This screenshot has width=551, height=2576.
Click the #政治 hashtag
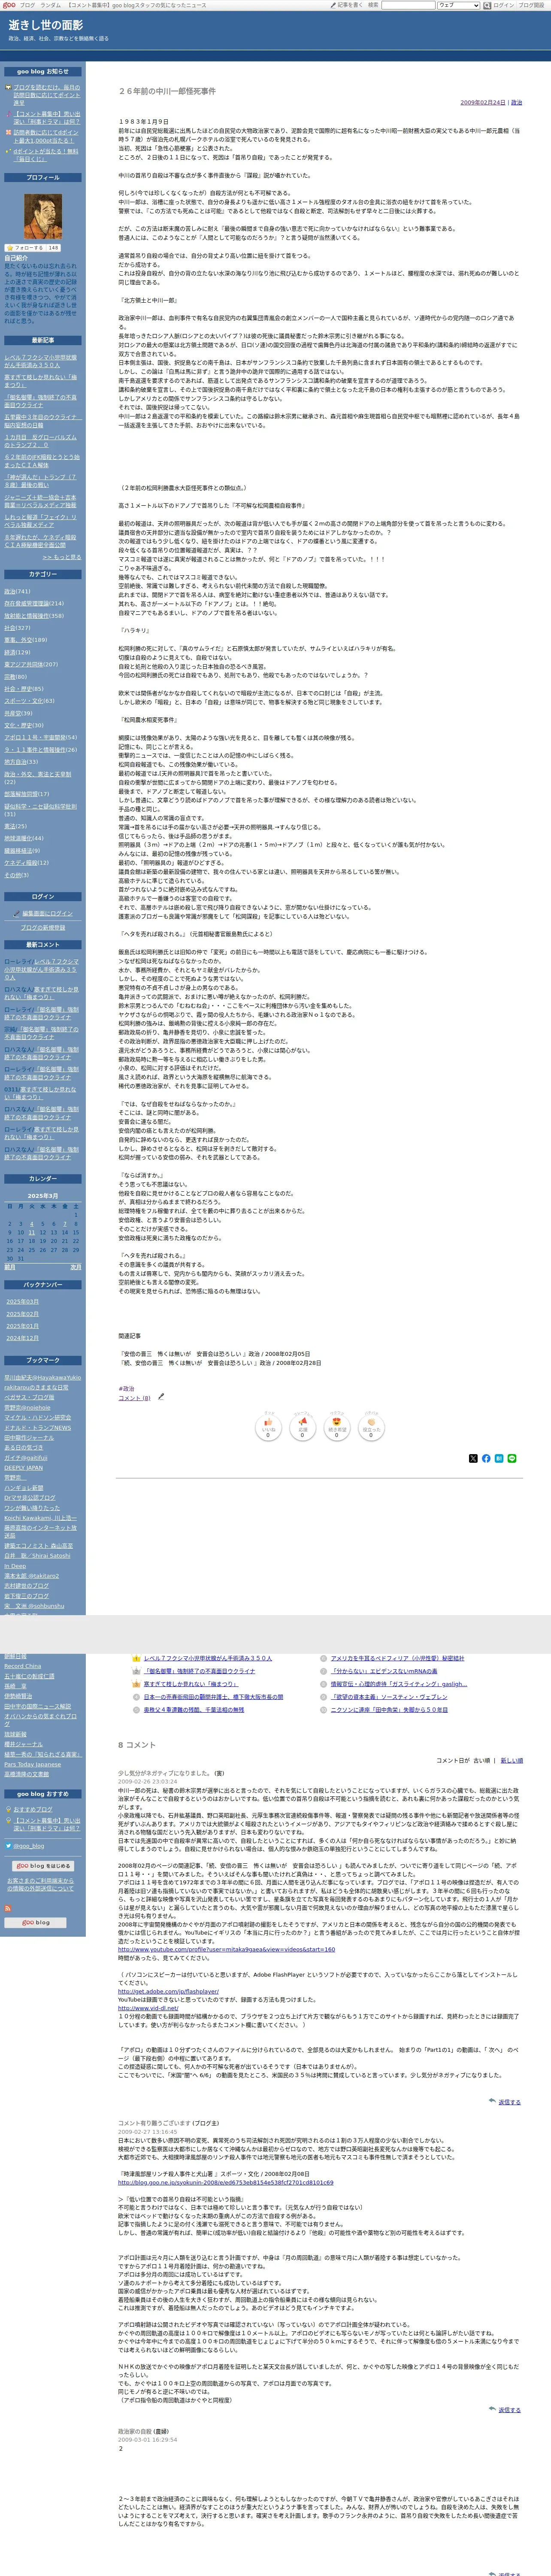pos(126,1388)
